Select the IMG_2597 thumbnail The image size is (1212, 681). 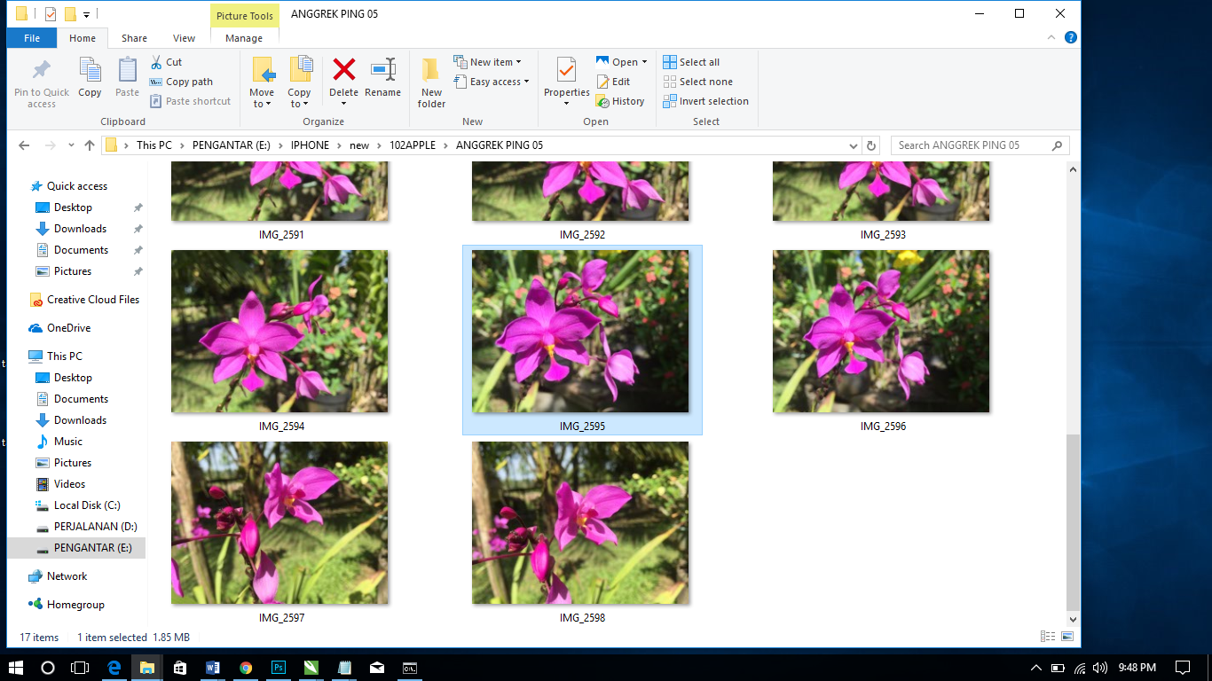(x=279, y=523)
